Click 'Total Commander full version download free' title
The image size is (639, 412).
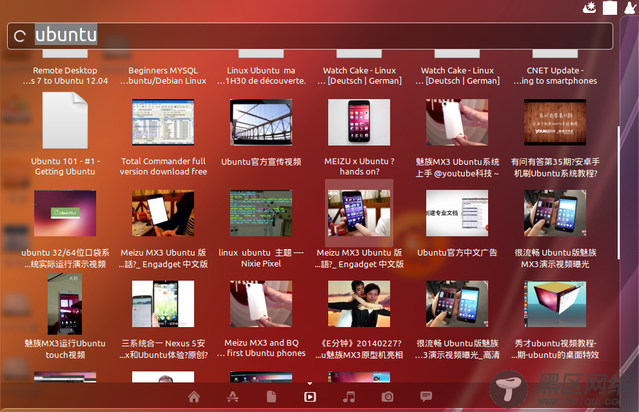[163, 166]
